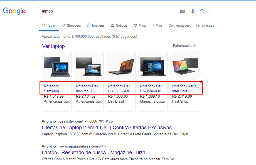Image resolution: width=256 pixels, height=165 pixels.
Task: Open the Maps tab
Action: coord(140,26)
